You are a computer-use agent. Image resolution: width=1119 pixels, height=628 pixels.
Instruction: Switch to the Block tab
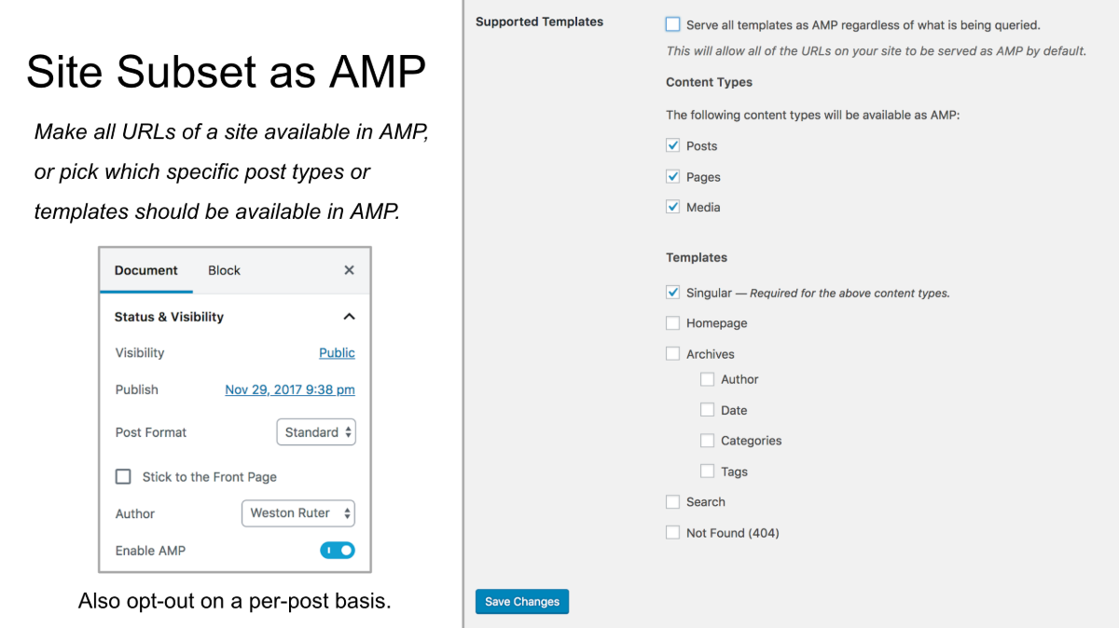tap(224, 270)
